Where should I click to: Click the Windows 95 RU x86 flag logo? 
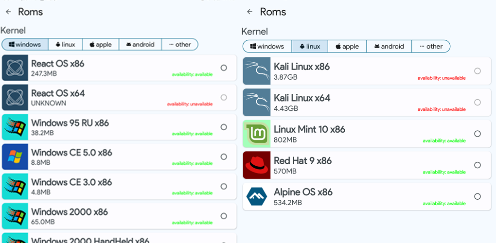point(15,127)
